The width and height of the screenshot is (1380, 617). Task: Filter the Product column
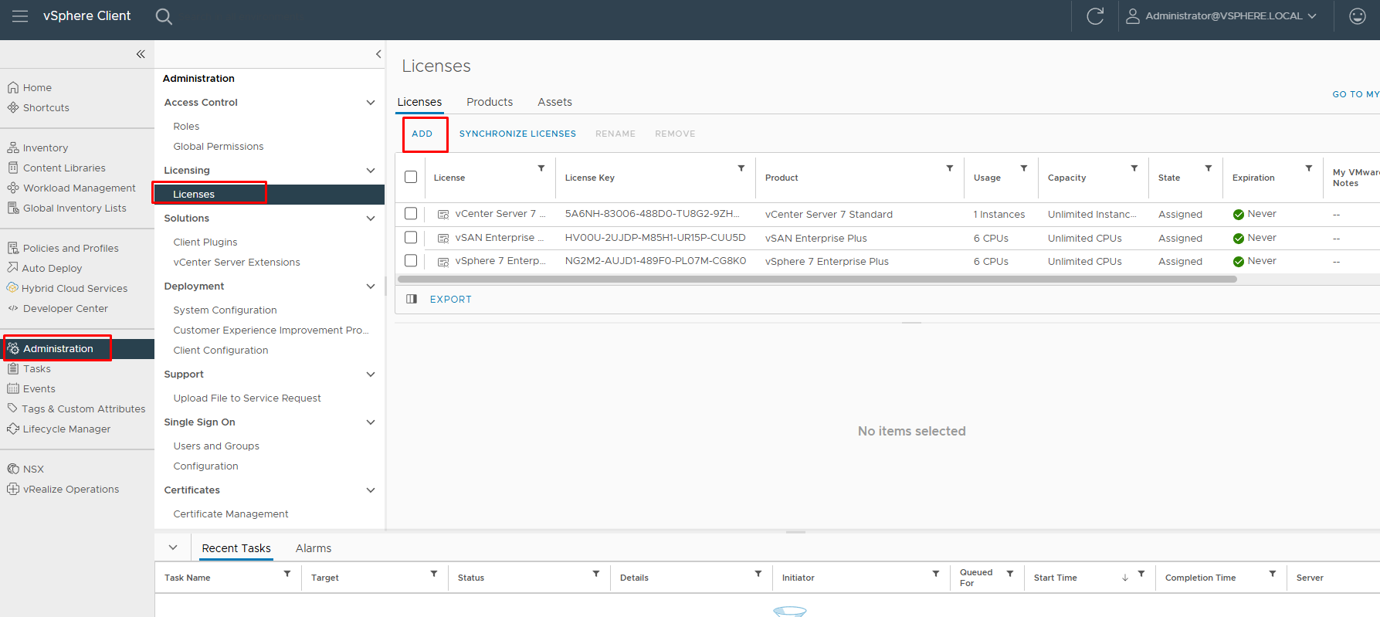point(949,168)
